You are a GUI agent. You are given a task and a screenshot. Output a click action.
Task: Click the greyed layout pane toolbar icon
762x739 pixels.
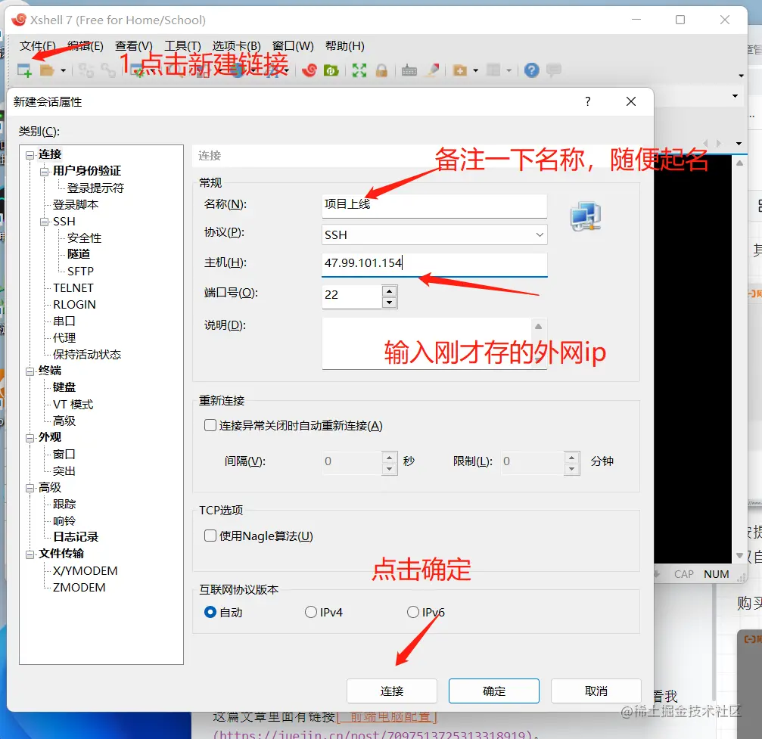point(493,71)
